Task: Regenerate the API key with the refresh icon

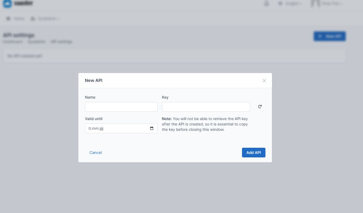Action: tap(260, 107)
